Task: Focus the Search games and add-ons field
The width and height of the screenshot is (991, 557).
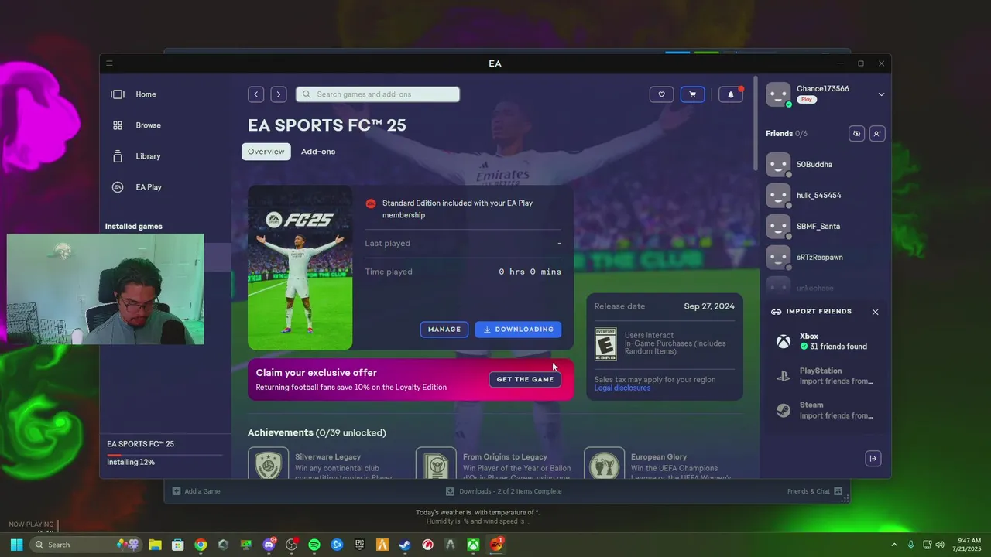Action: click(x=378, y=94)
